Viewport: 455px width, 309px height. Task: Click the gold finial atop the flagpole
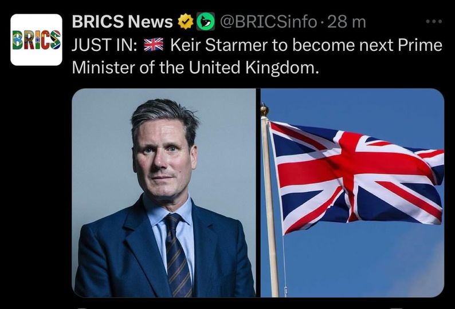(264, 110)
